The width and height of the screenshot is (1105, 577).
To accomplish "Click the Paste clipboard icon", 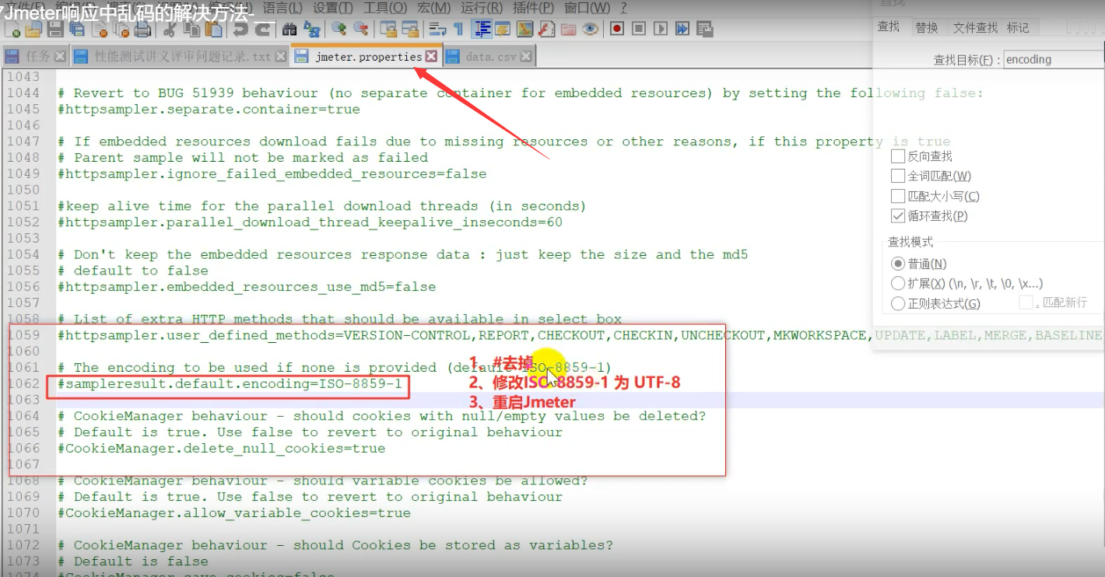I will coord(213,30).
